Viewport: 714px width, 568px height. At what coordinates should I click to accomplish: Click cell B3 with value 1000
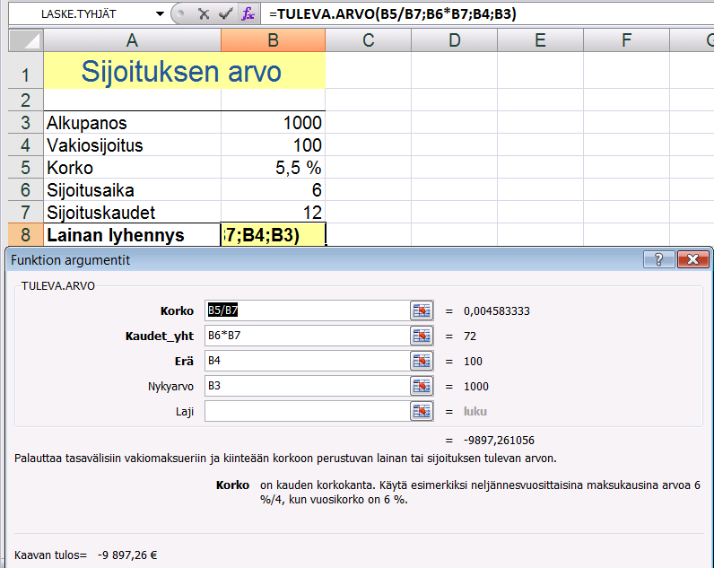[x=274, y=123]
